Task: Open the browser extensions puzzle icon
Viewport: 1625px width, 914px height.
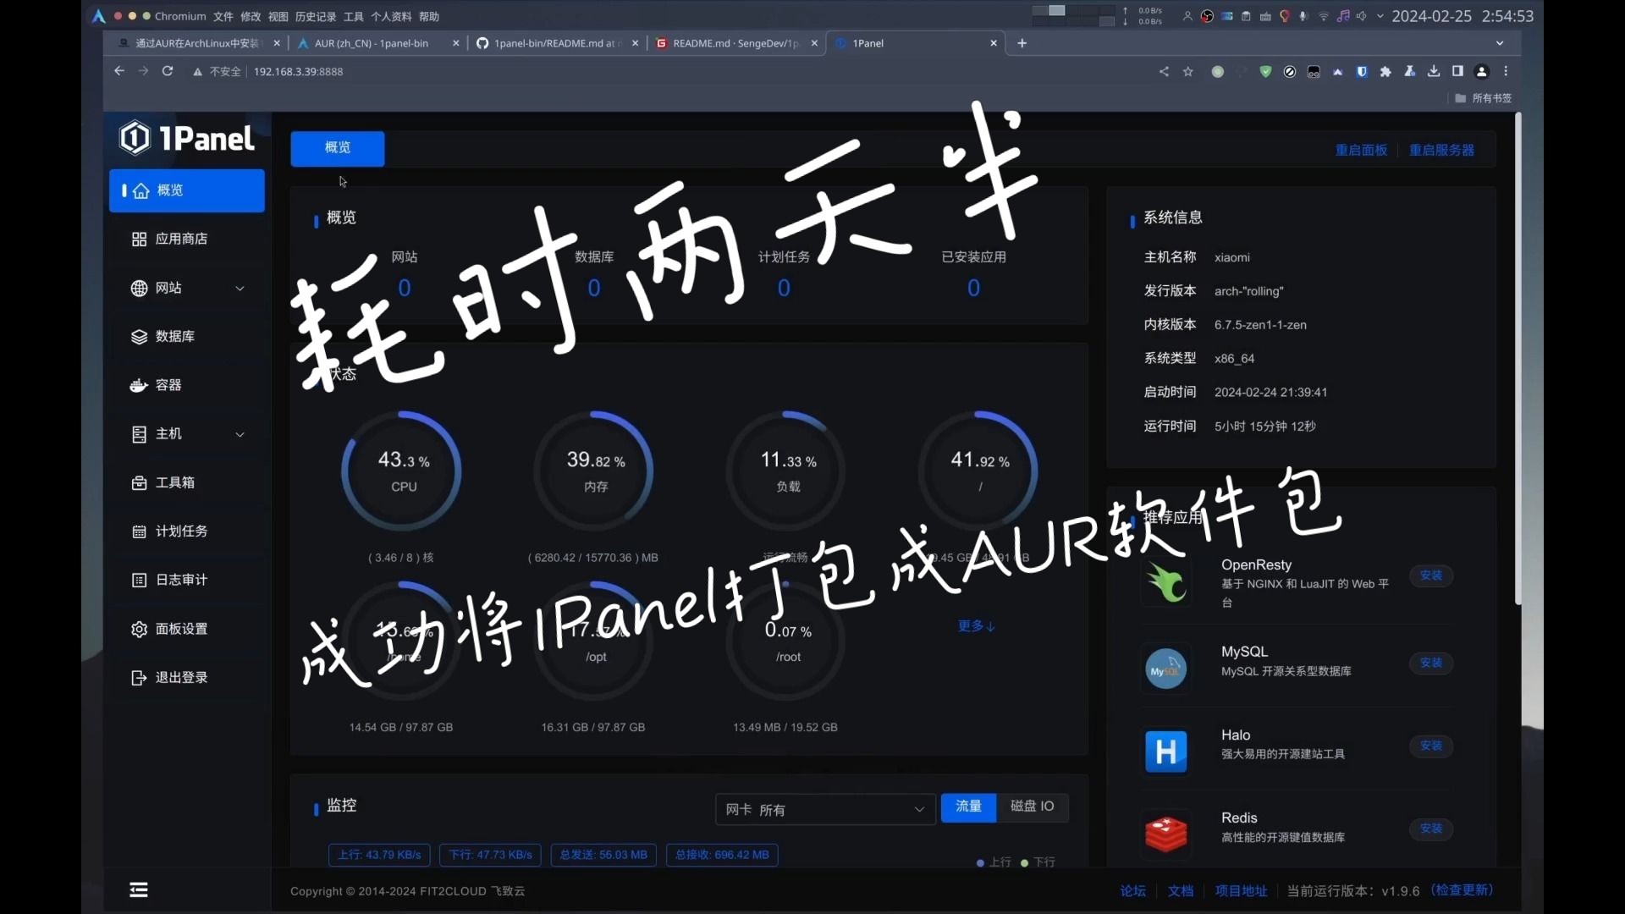Action: pos(1385,72)
